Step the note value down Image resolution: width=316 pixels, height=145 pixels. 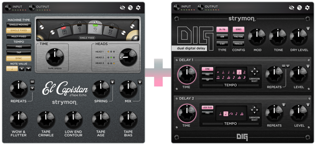(x=29, y=69)
